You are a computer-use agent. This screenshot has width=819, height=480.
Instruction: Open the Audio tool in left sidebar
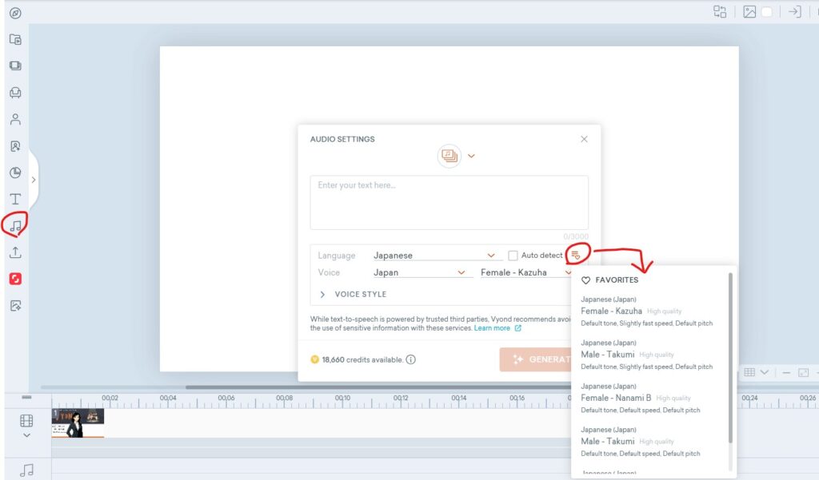pyautogui.click(x=15, y=226)
